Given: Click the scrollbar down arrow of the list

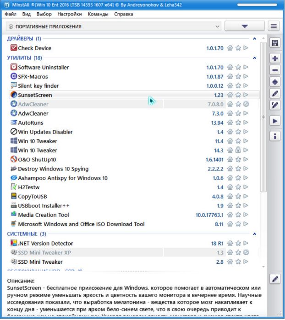Looking at the screenshot, I should (263, 267).
